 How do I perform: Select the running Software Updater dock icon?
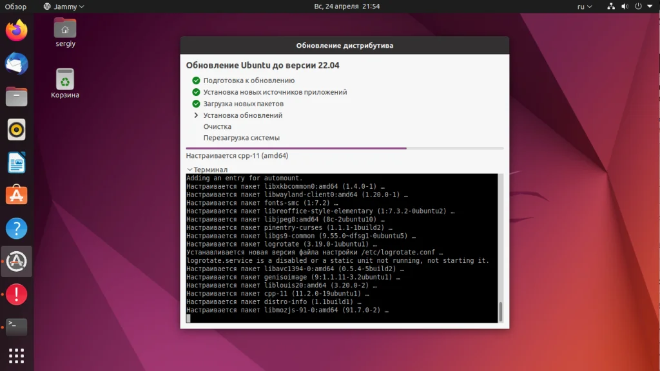click(x=16, y=262)
